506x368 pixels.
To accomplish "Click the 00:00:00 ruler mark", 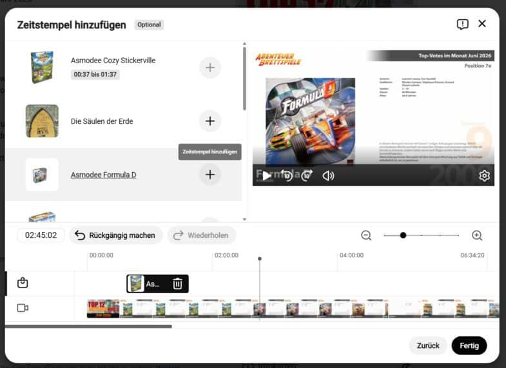I will 101,255.
